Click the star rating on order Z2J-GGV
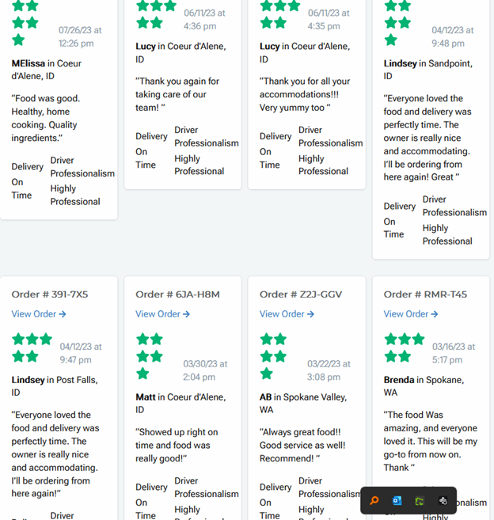The height and width of the screenshot is (520, 494). (x=273, y=356)
